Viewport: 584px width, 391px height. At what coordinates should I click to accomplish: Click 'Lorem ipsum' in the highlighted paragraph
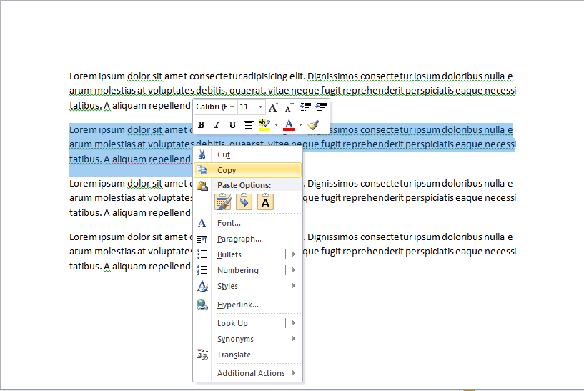pos(96,130)
